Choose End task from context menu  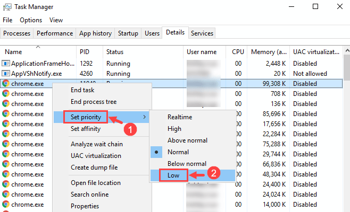click(103, 90)
